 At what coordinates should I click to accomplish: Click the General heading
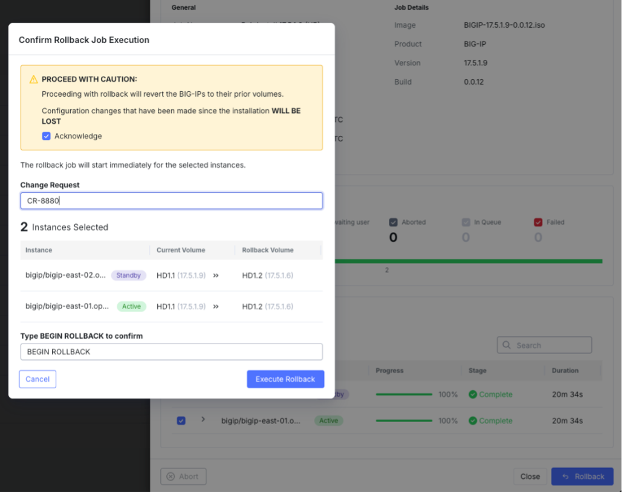pos(184,8)
